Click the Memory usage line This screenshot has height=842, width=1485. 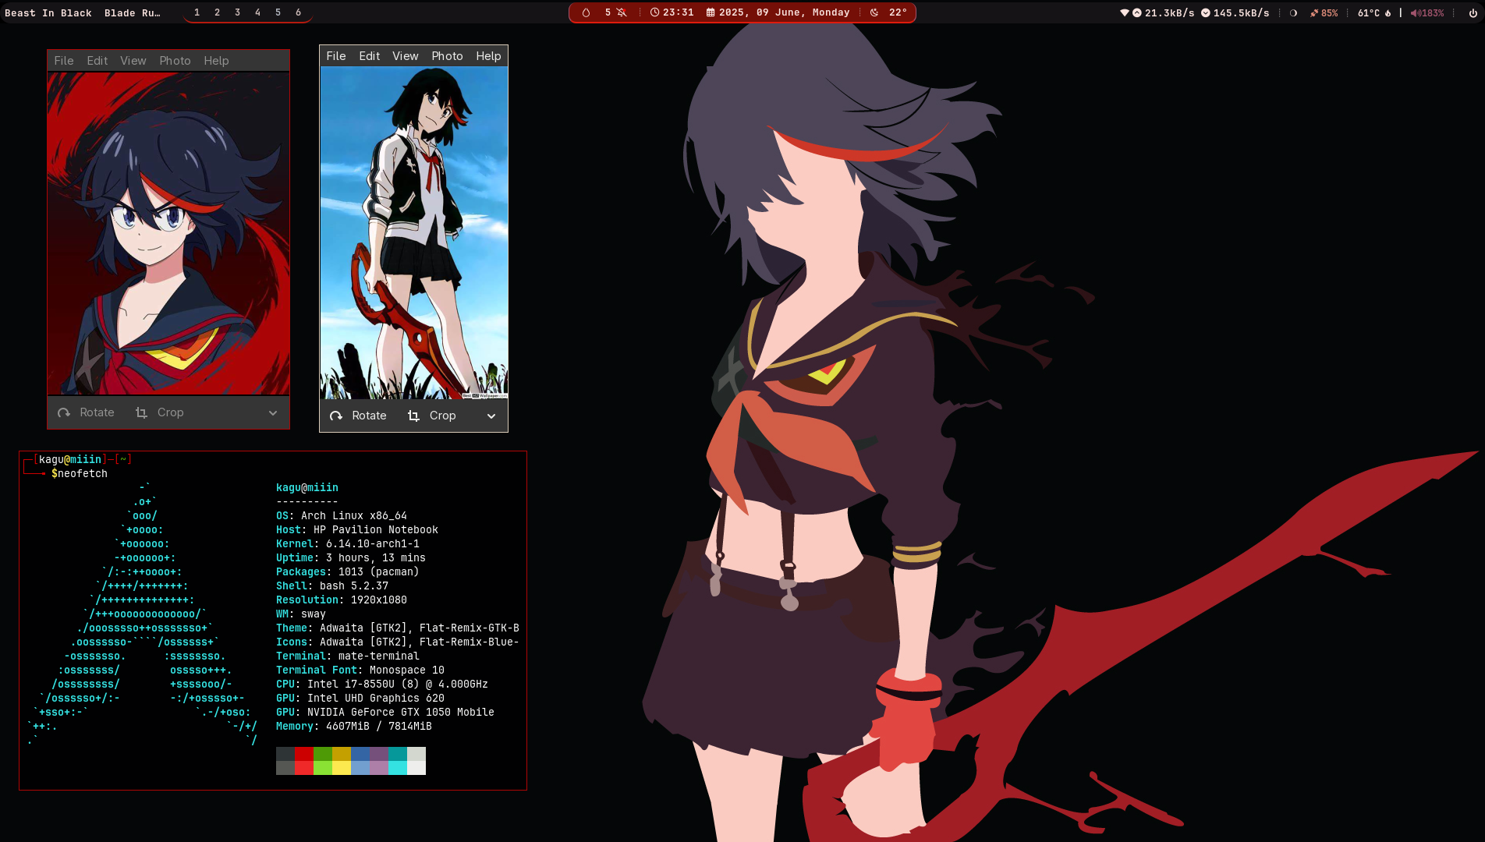pos(354,726)
